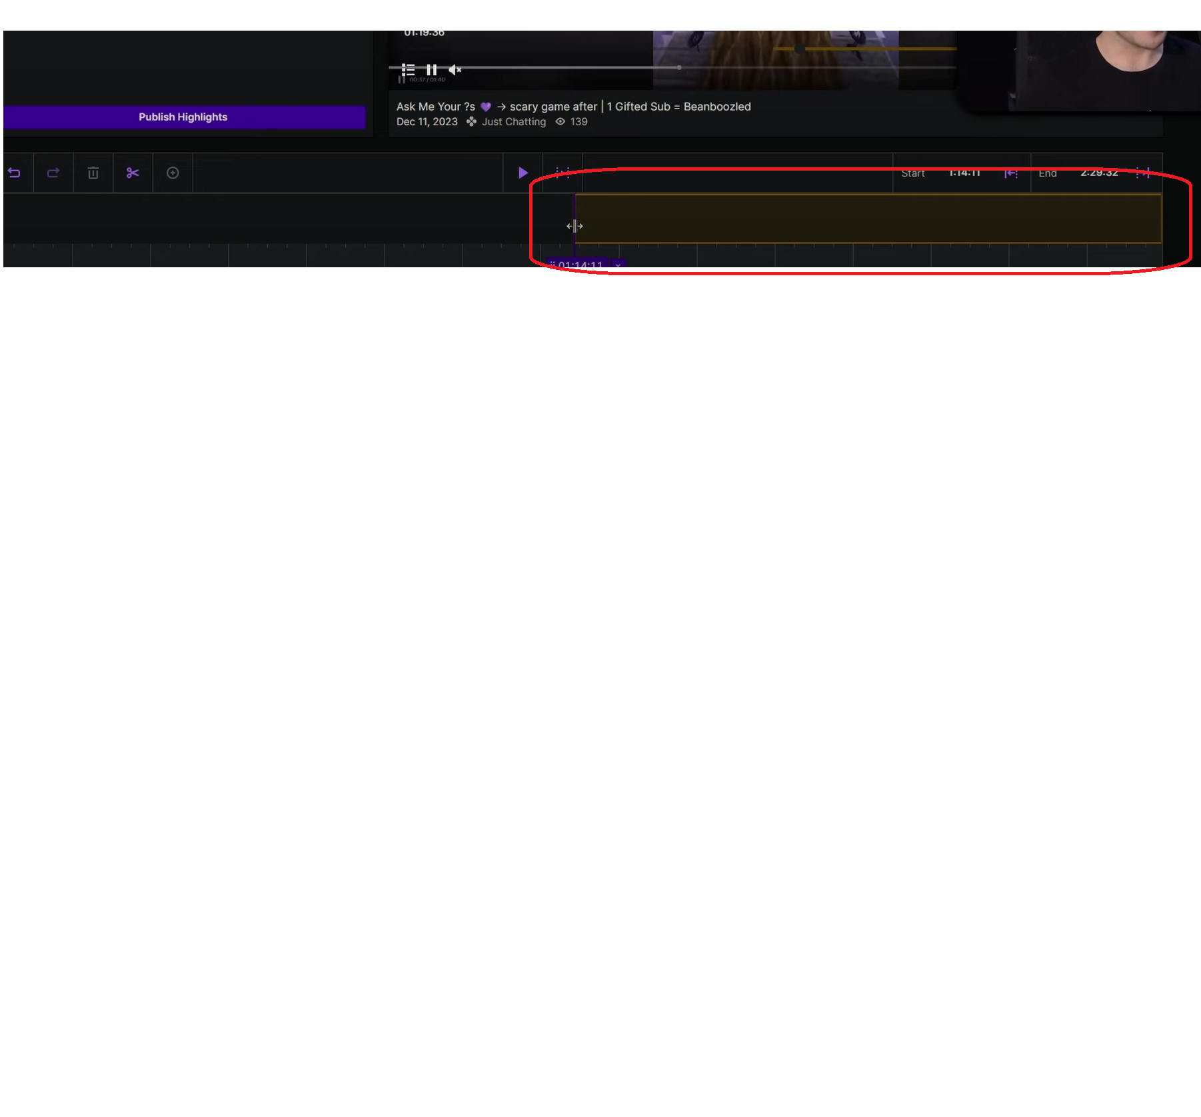The width and height of the screenshot is (1201, 1117).
Task: Open the Just Chatting category link
Action: (x=513, y=122)
